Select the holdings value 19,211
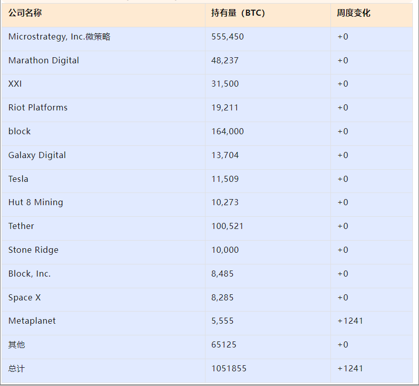The image size is (419, 386). [x=225, y=107]
